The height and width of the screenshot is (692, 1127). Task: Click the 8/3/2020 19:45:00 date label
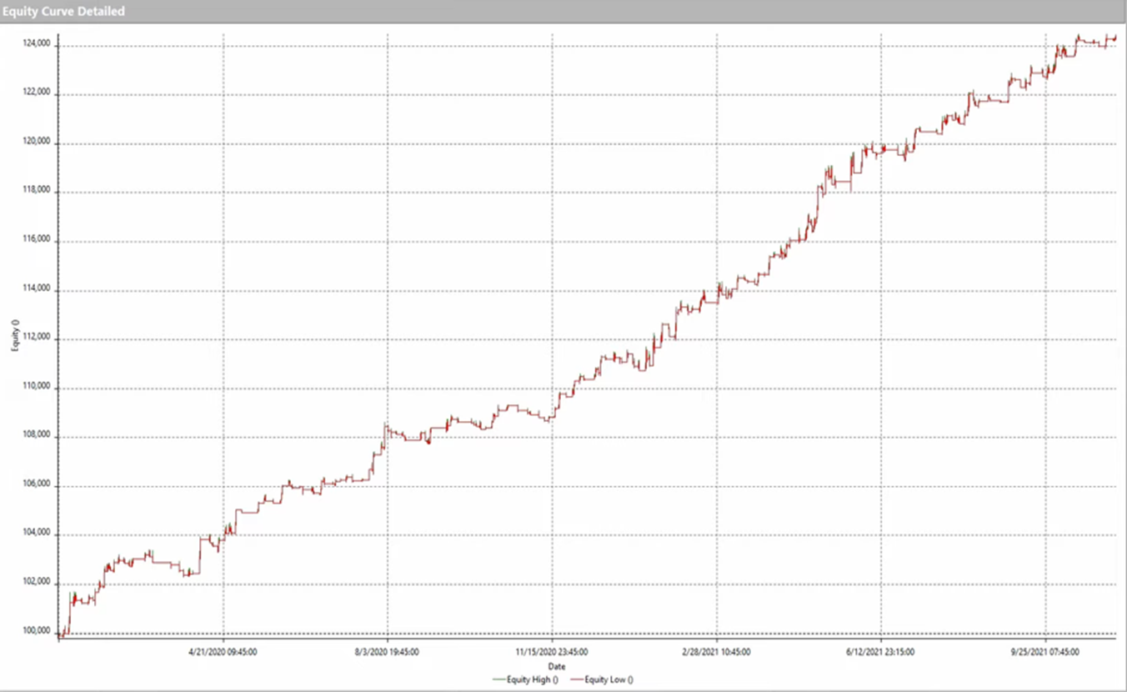388,652
